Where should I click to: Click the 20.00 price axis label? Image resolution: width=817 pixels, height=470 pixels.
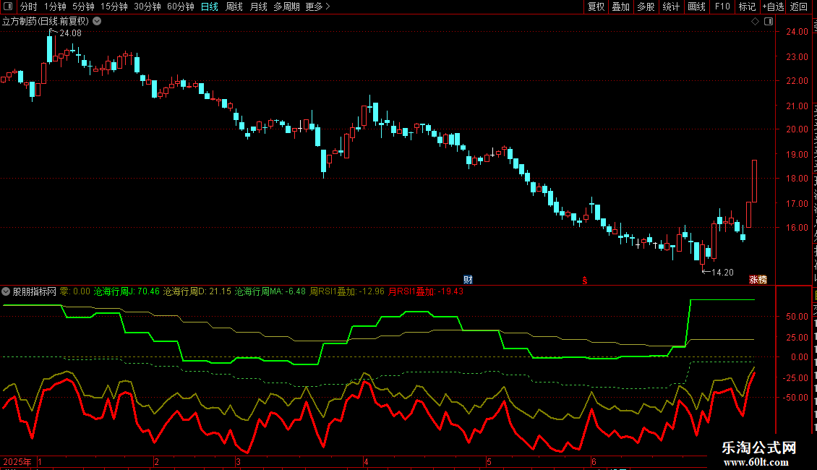point(797,129)
